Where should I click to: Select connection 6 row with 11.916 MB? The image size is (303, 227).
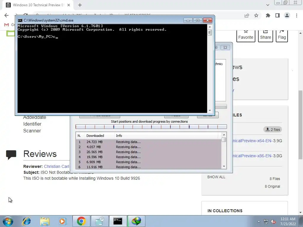[149, 167]
